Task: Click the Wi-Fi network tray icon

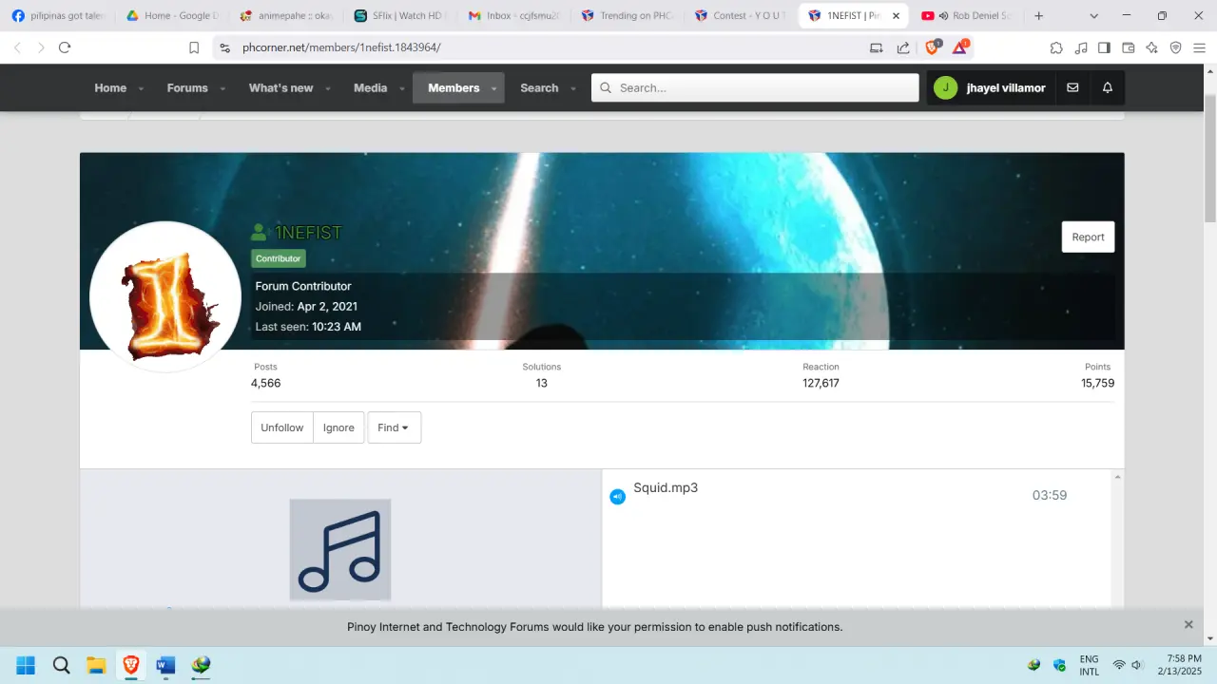Action: pyautogui.click(x=1119, y=665)
